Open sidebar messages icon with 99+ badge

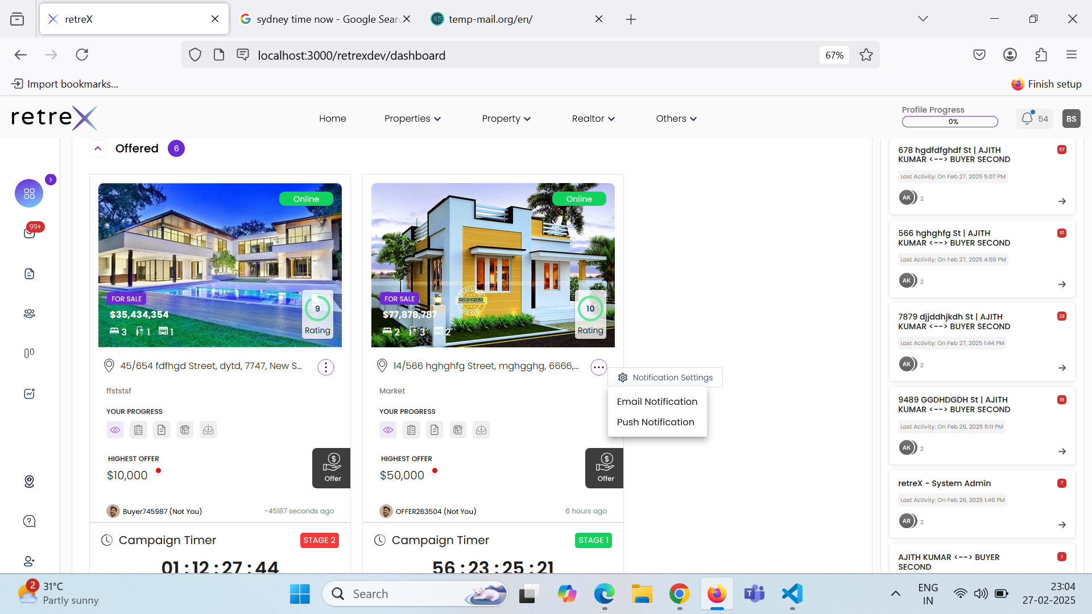[x=30, y=233]
